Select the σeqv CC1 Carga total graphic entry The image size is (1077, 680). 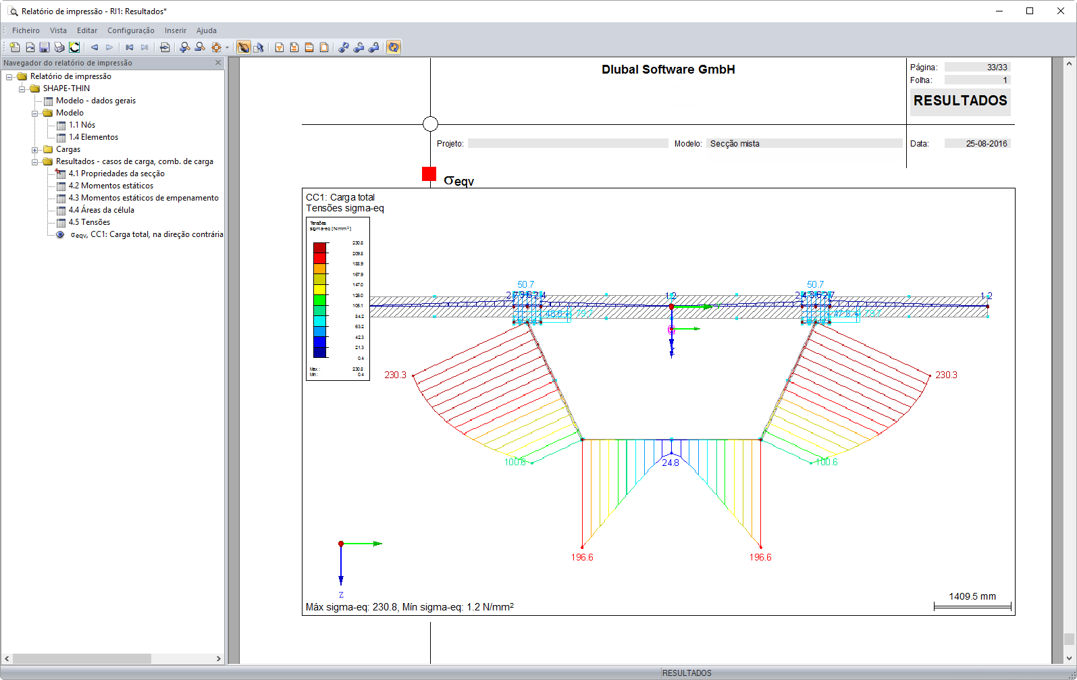point(147,234)
